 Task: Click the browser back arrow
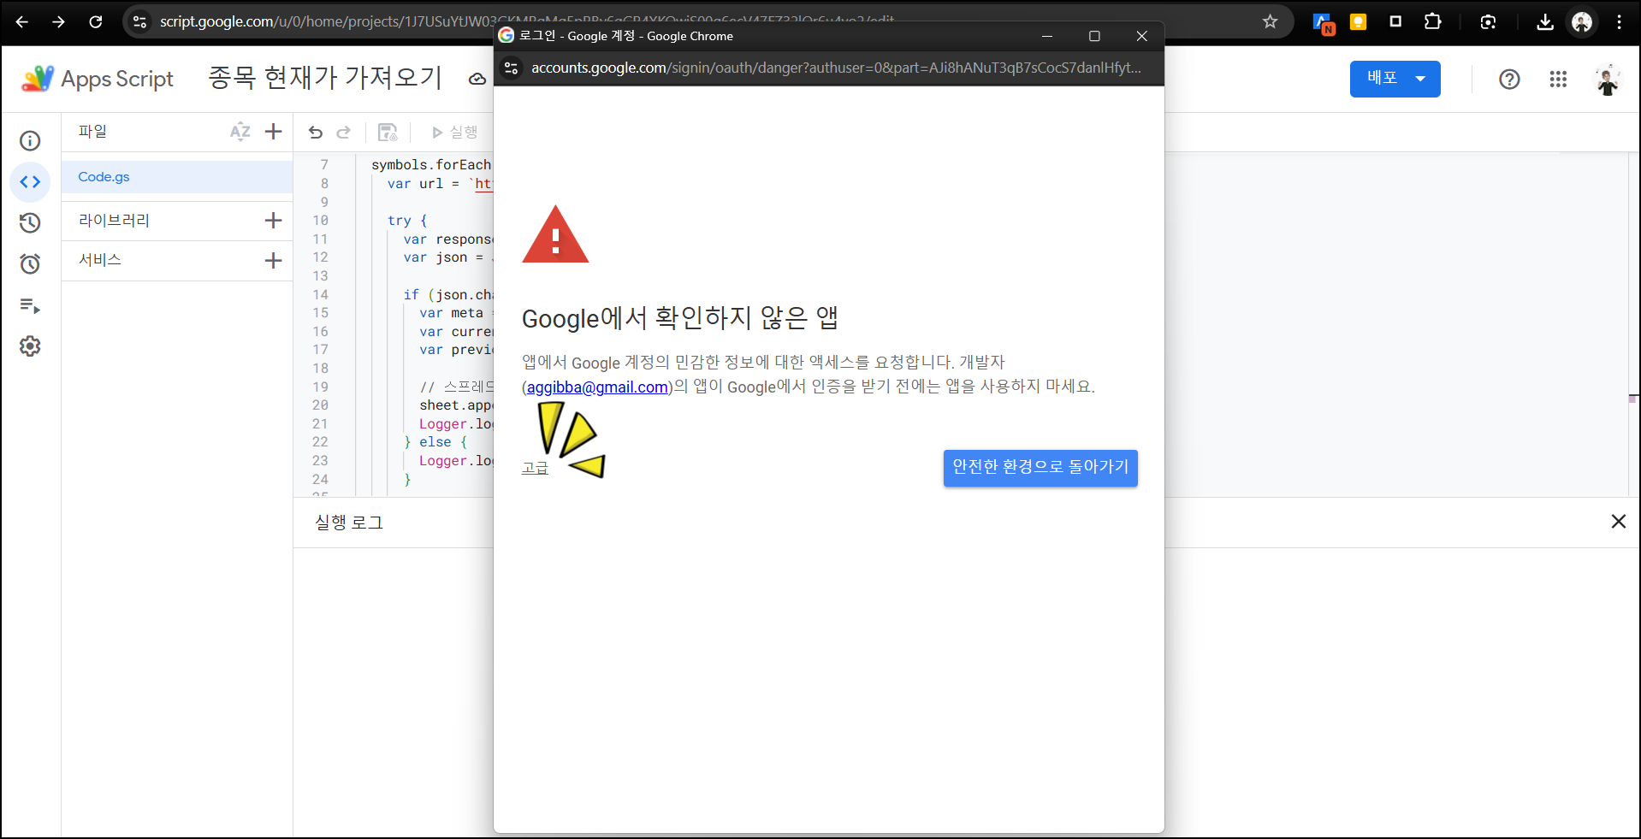22,22
